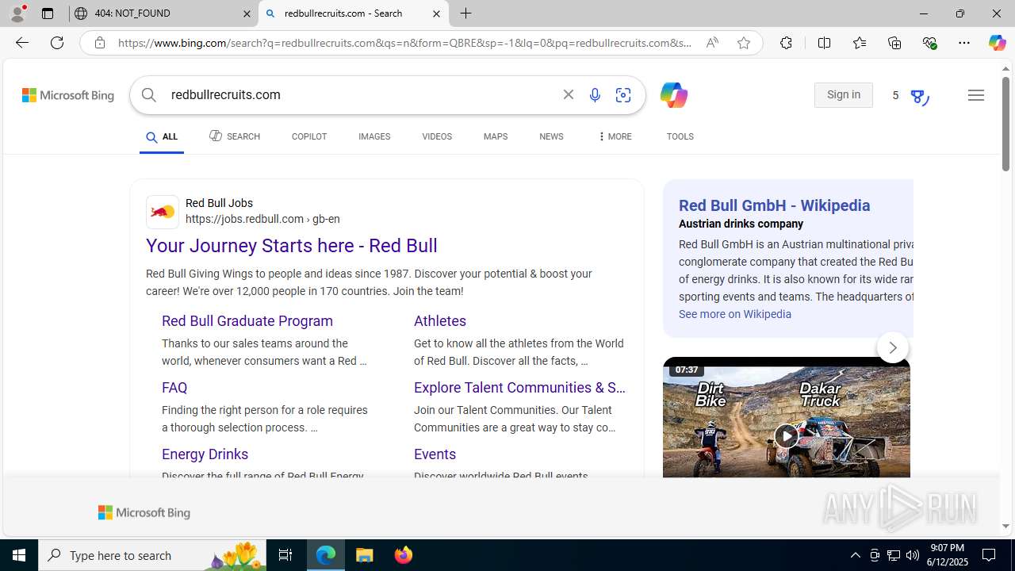
Task: Switch to the MAPS tab
Action: pos(496,137)
